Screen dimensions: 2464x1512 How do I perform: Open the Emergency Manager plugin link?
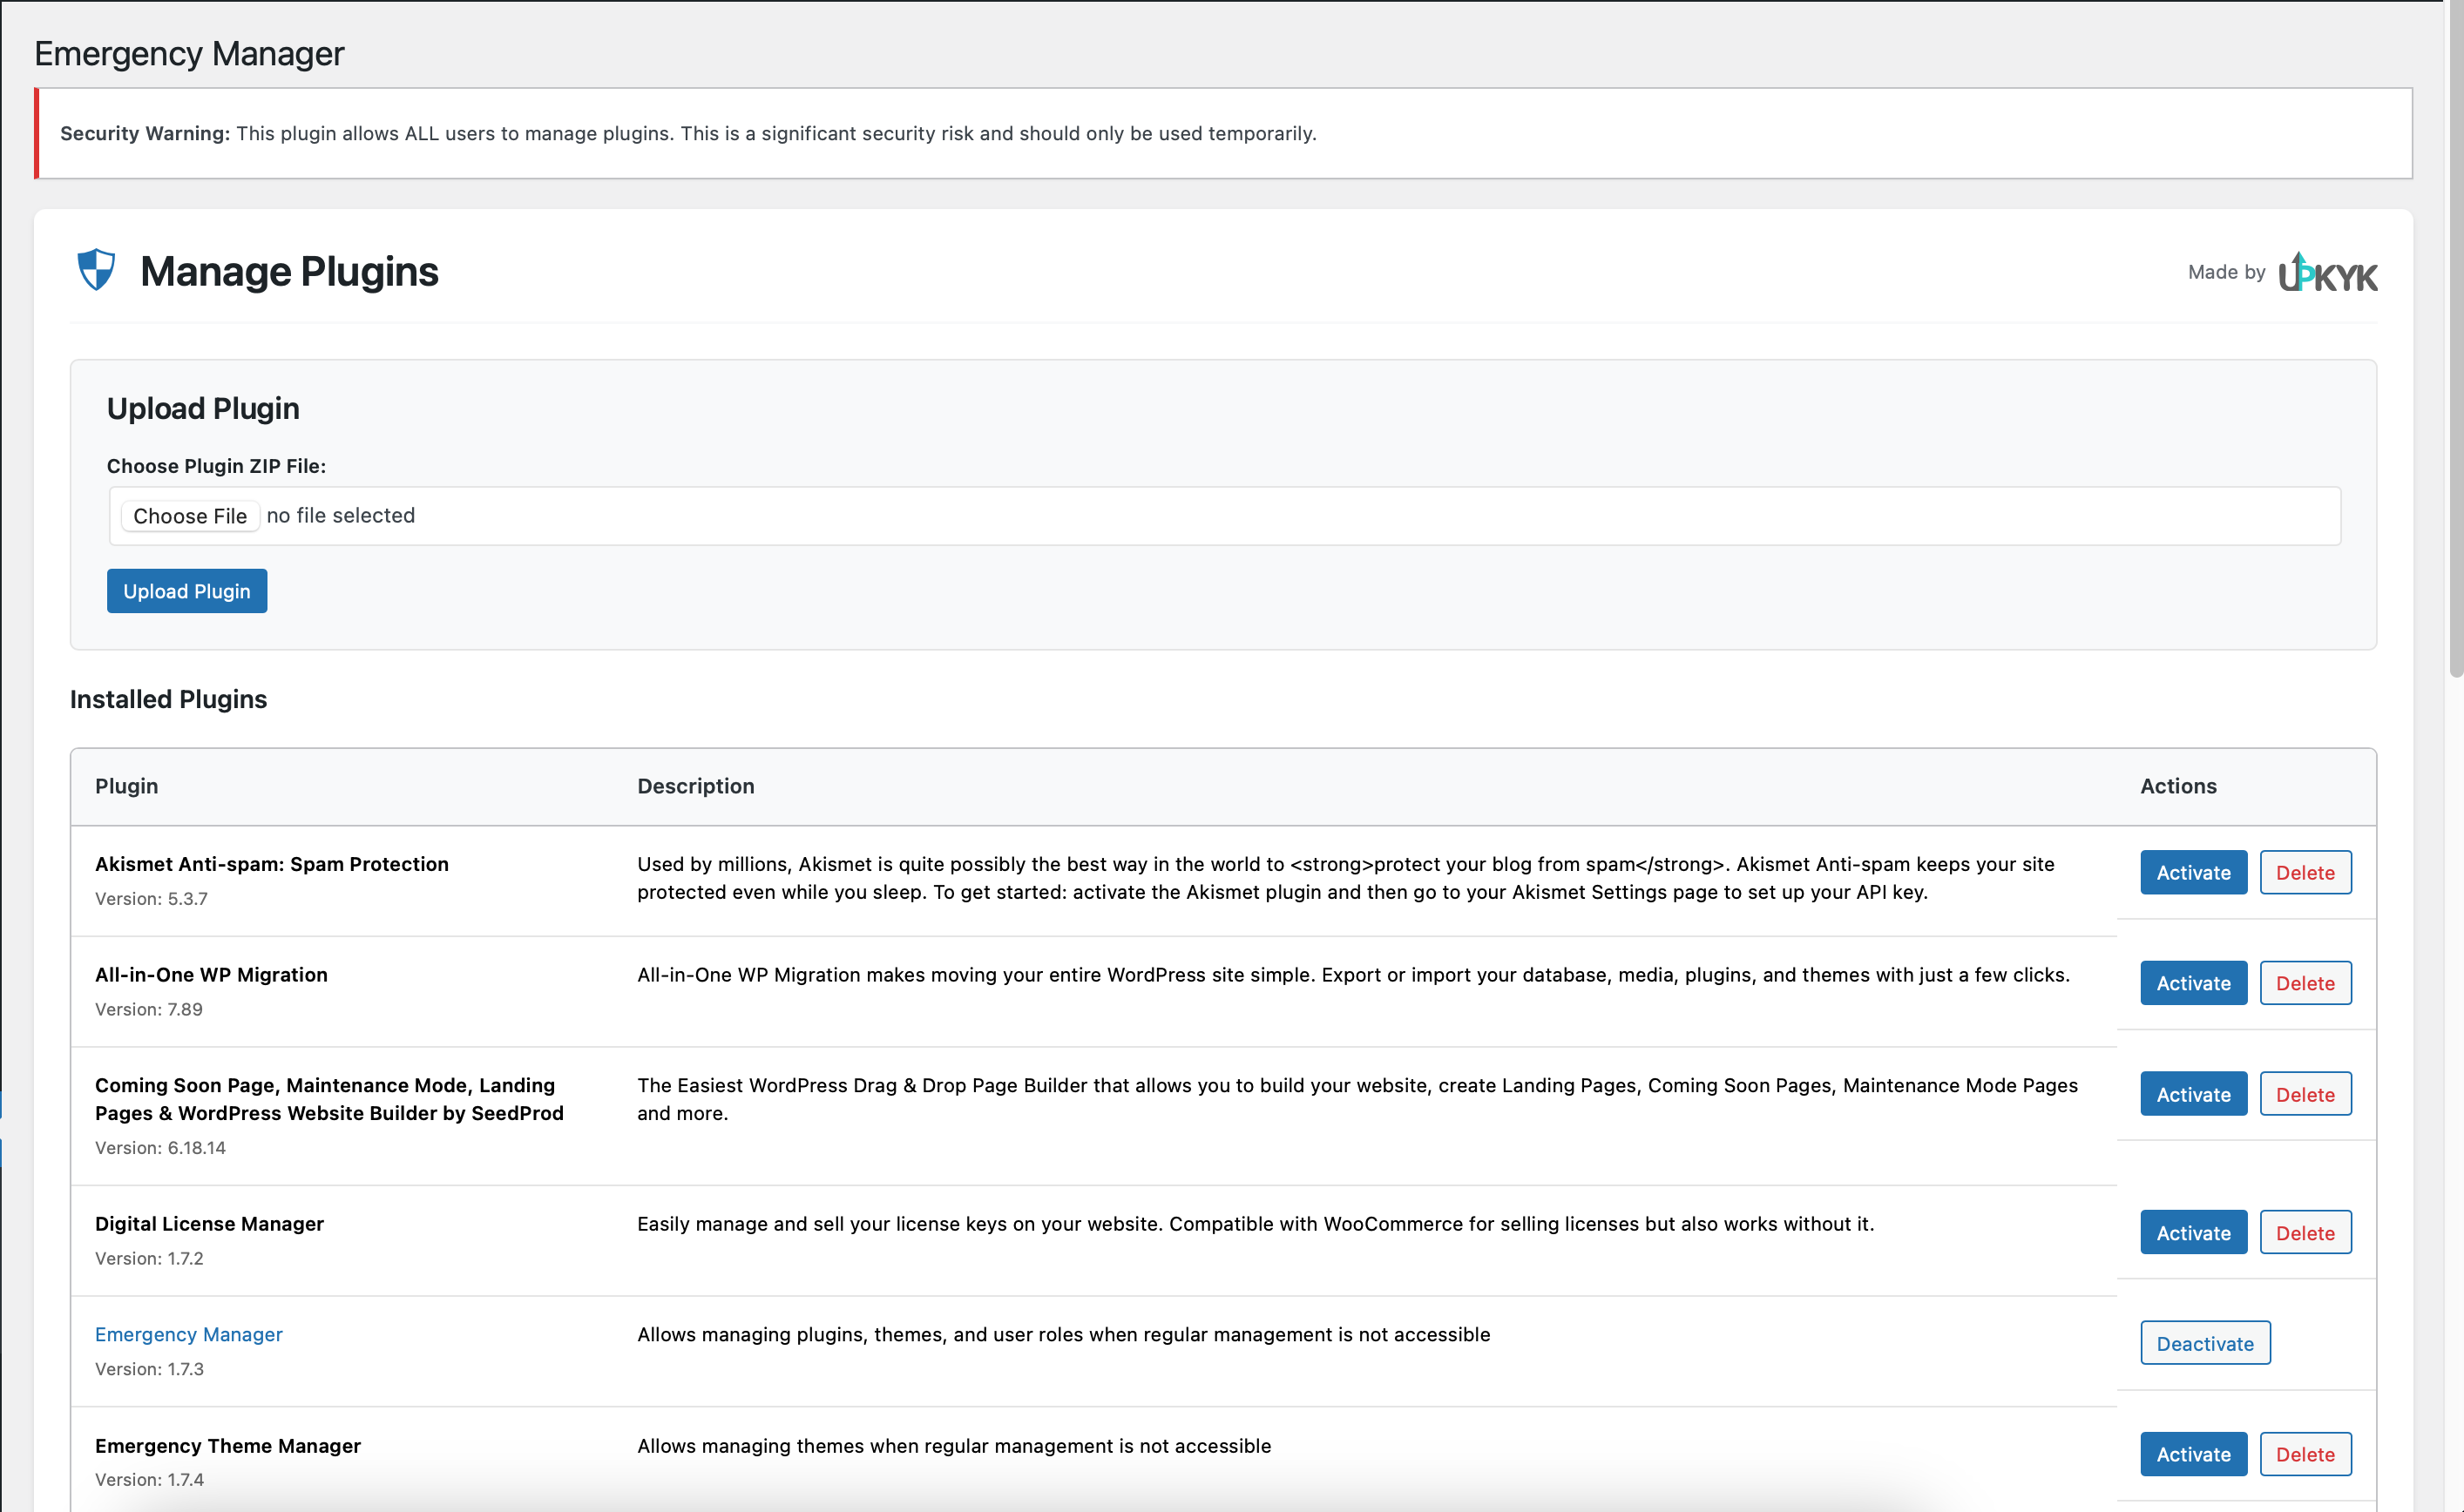tap(188, 1334)
